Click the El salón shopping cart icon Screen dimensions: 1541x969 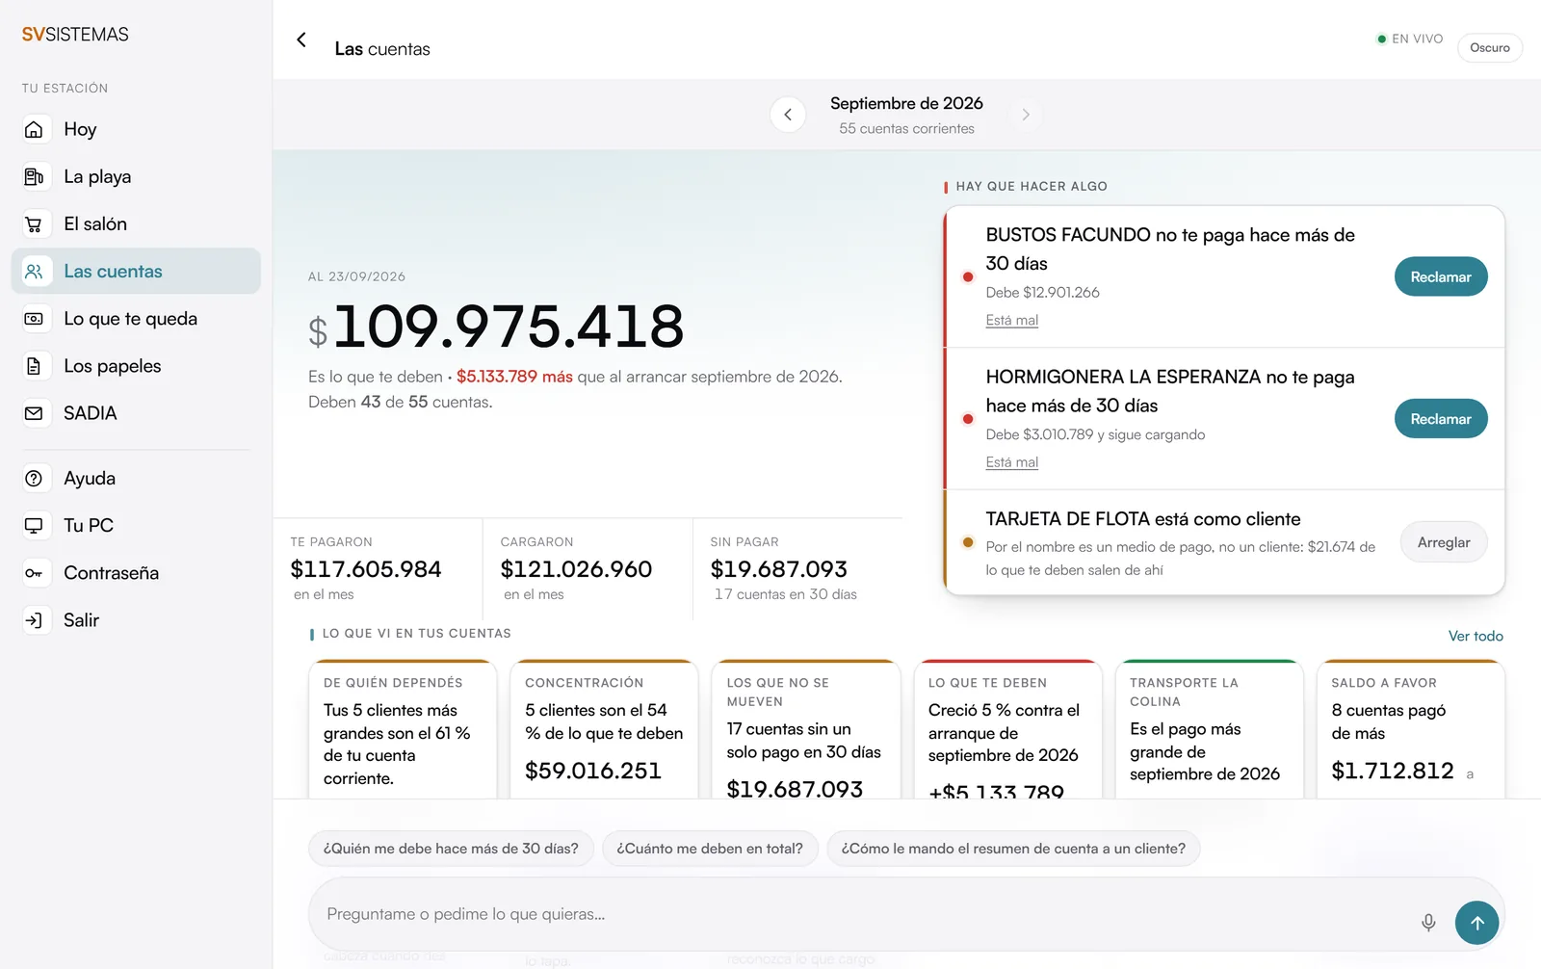(34, 223)
